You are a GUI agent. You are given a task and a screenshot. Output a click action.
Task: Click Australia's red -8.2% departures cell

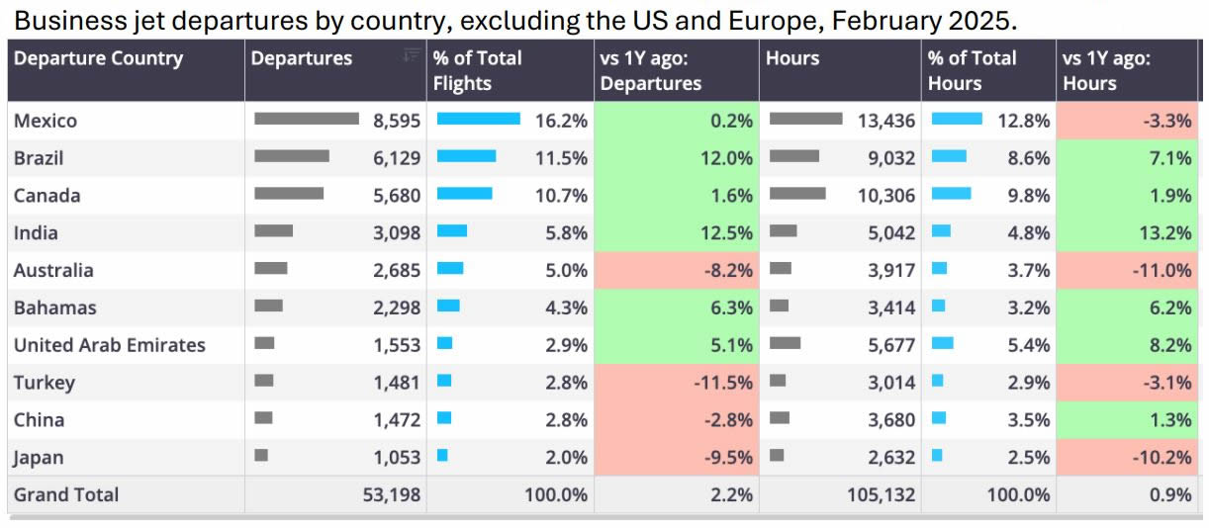tap(677, 271)
